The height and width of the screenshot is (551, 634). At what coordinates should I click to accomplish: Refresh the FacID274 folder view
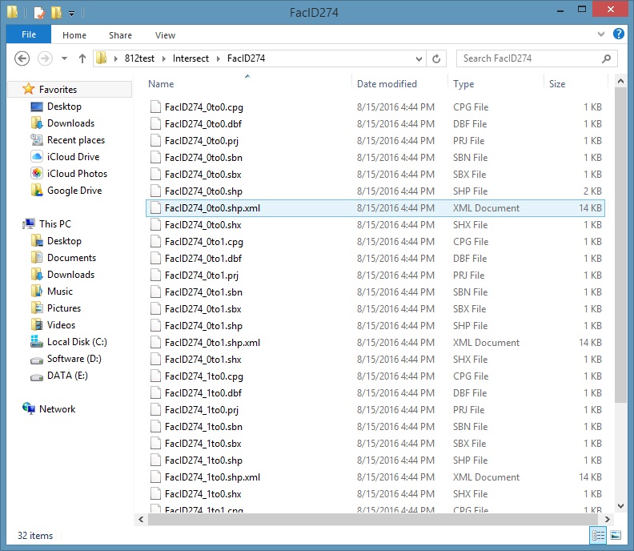[x=436, y=58]
